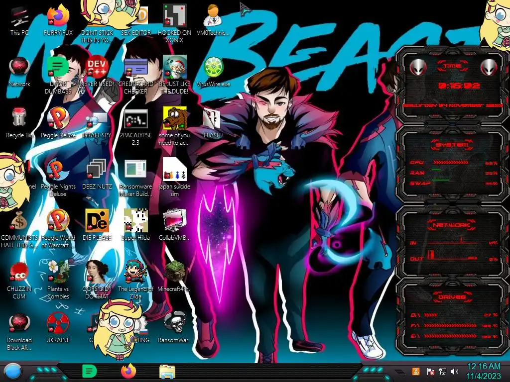Open the DIE PLEASE shortcut
The image size is (510, 382).
pyautogui.click(x=97, y=225)
